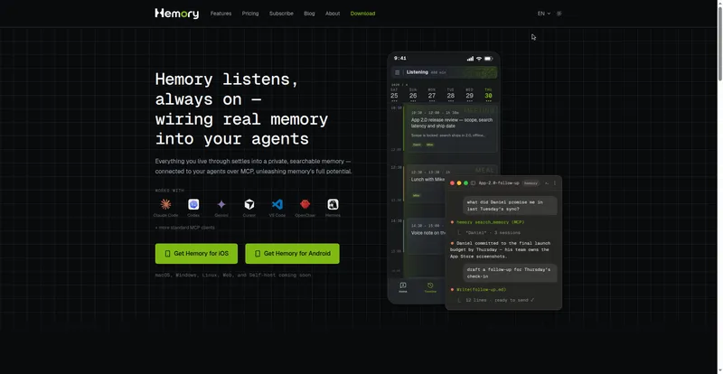Click the hemory badge in terminal title bar
The height and width of the screenshot is (374, 723).
click(531, 183)
